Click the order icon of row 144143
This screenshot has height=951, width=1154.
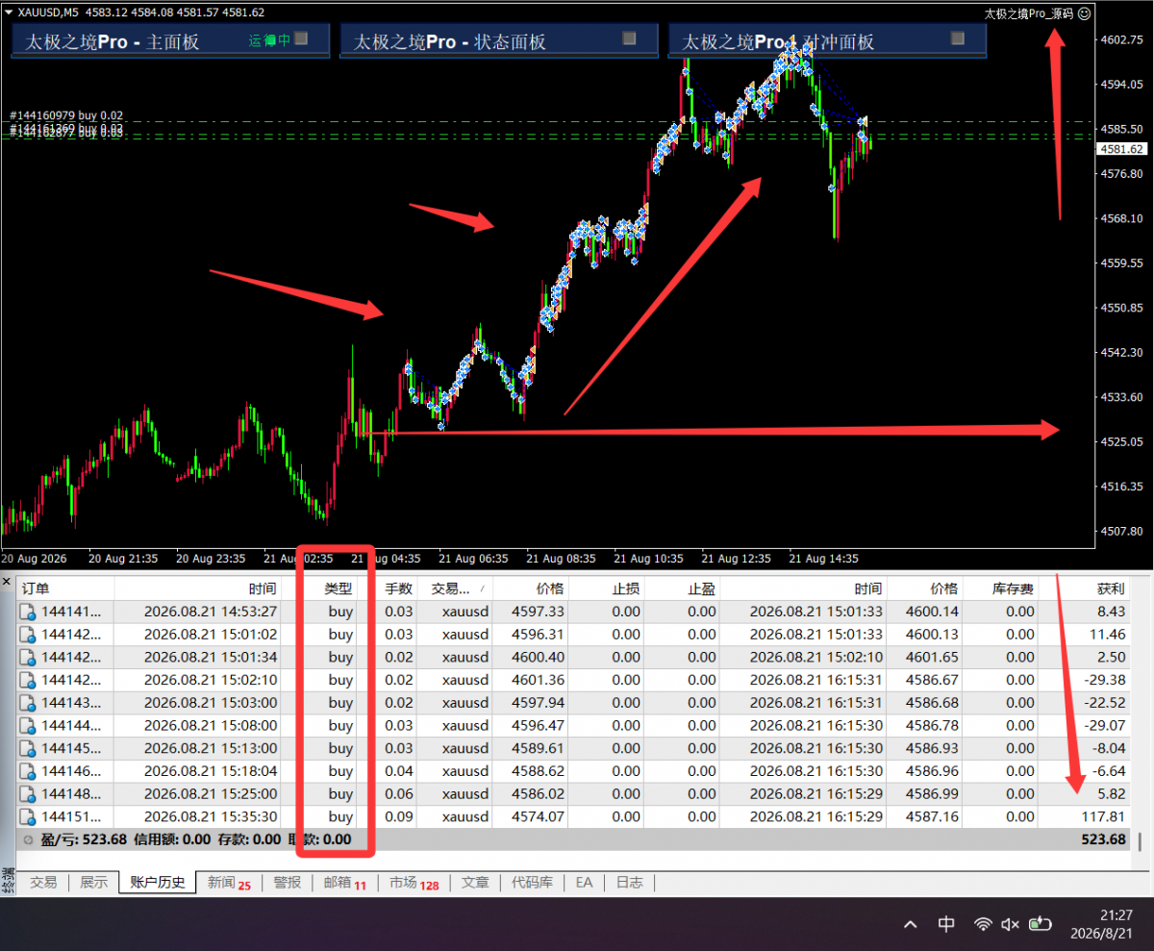click(x=29, y=703)
